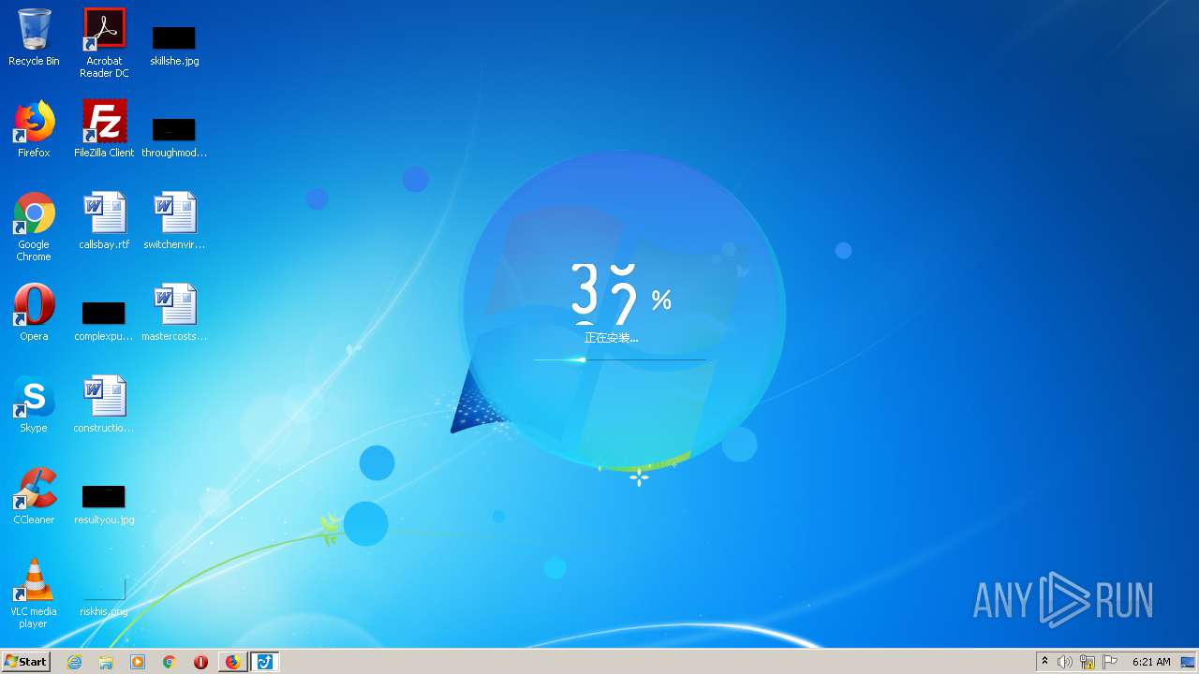Select the mastercosts… Word document
Image resolution: width=1199 pixels, height=674 pixels.
(x=174, y=313)
